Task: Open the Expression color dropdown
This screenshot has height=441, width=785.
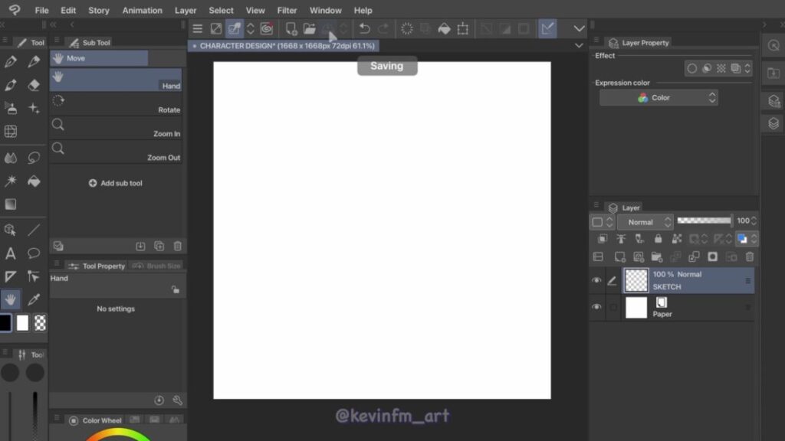Action: pos(659,98)
